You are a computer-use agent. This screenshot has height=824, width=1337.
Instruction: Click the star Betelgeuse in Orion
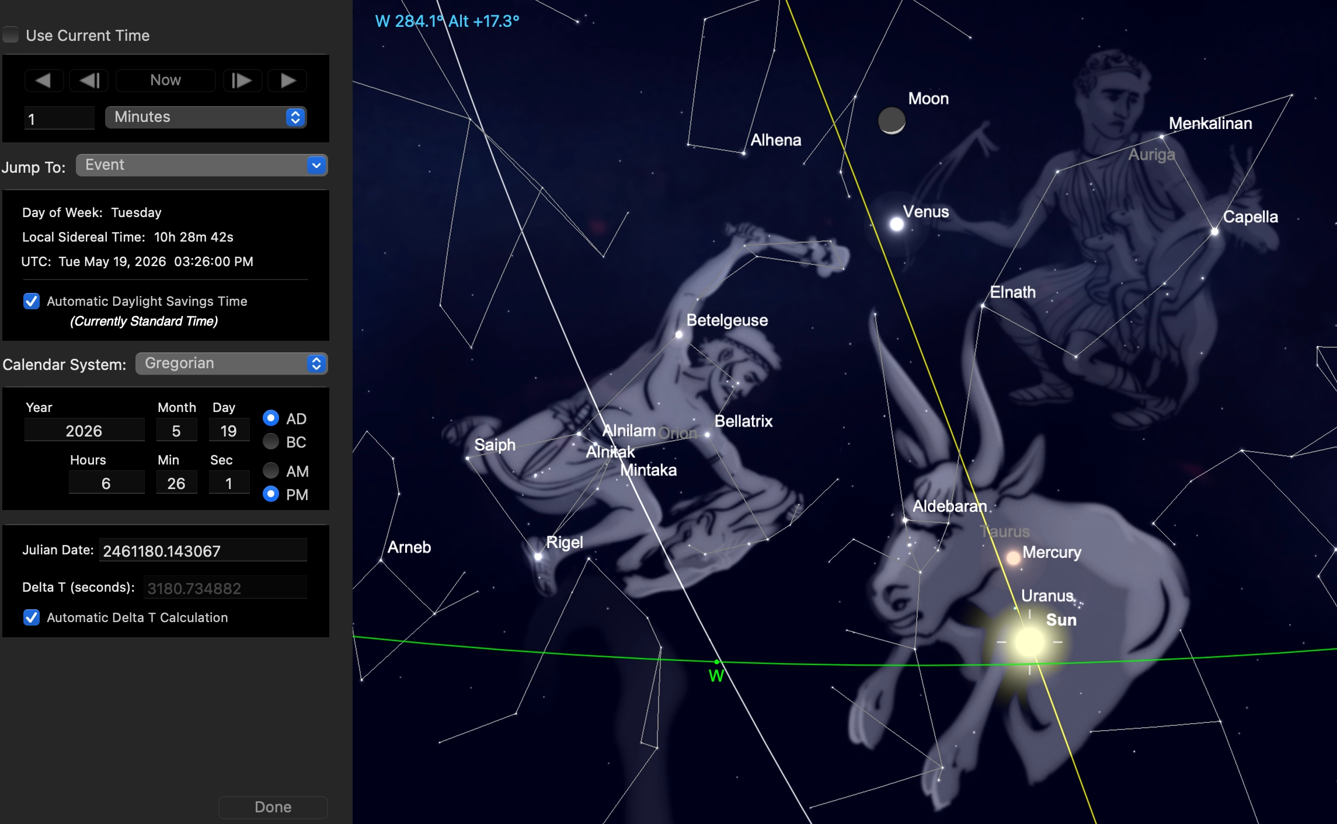(x=679, y=334)
